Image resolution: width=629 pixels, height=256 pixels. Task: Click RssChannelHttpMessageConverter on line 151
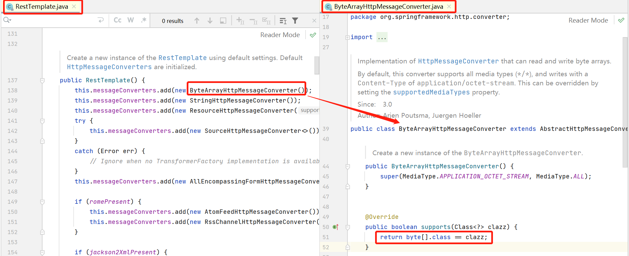click(x=260, y=222)
